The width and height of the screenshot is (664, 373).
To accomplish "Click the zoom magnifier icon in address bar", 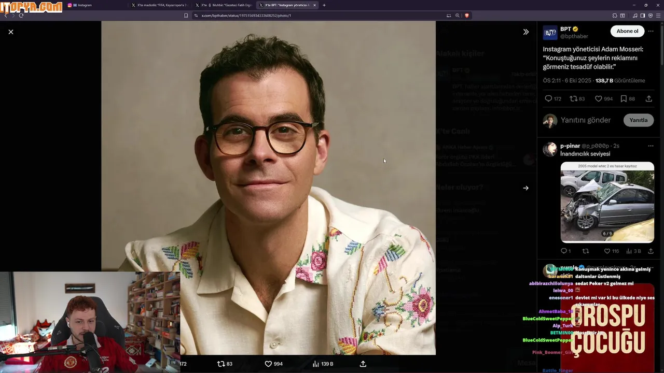I will point(458,16).
